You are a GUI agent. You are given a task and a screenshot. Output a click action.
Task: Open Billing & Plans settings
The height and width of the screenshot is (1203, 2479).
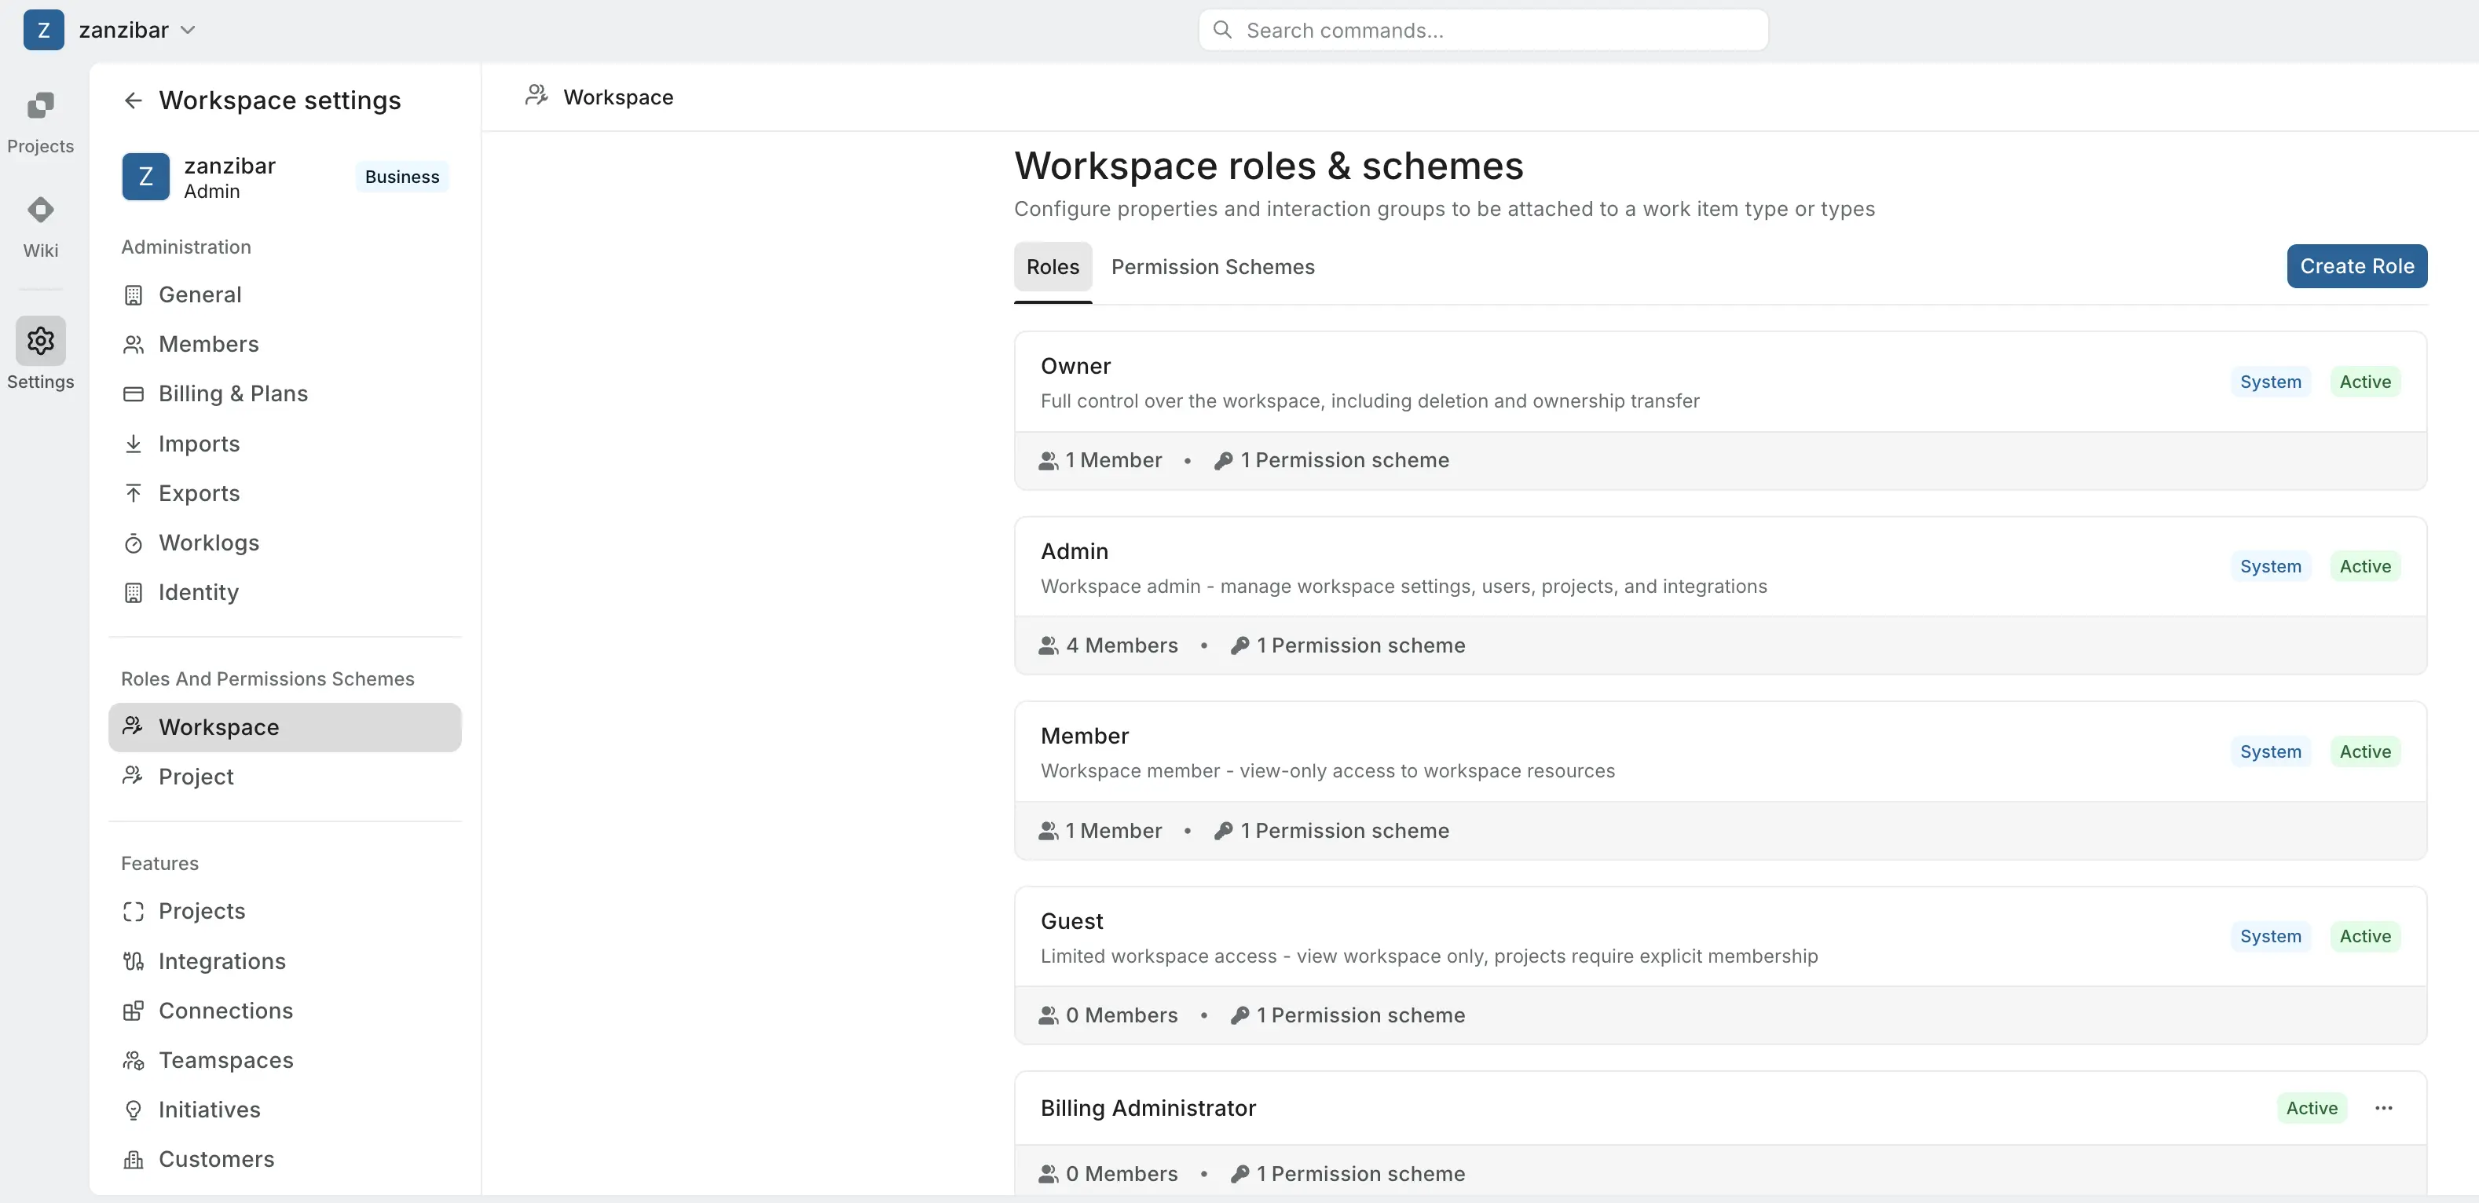(x=233, y=393)
